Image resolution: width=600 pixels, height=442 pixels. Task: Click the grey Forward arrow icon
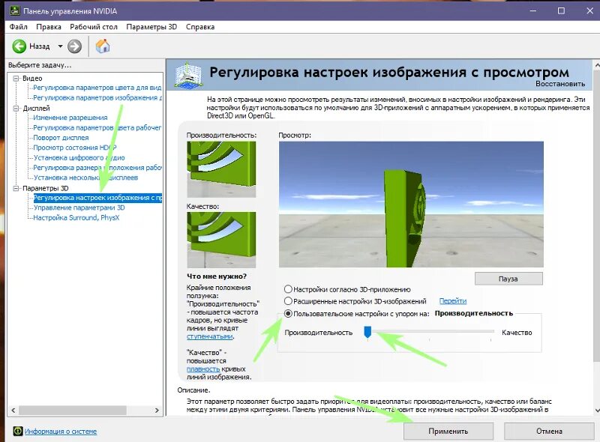coord(74,46)
